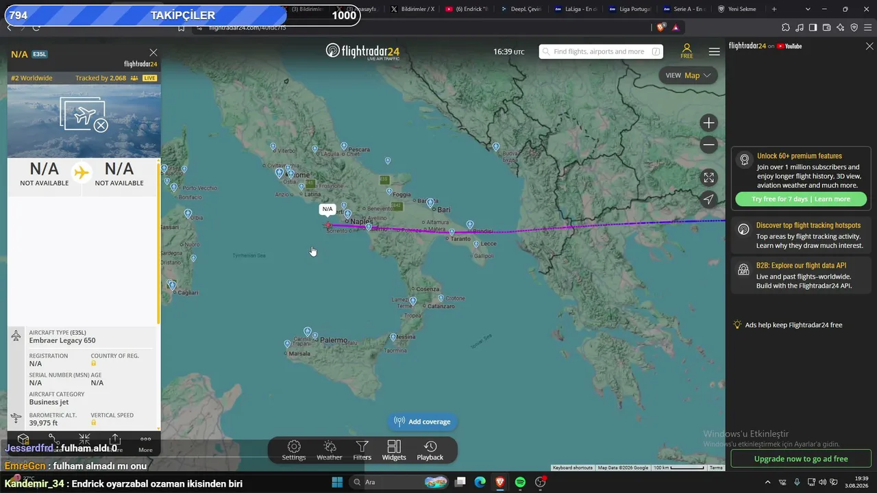This screenshot has height=493, width=877.
Task: Click Upgrade now to go ad free
Action: tap(801, 459)
